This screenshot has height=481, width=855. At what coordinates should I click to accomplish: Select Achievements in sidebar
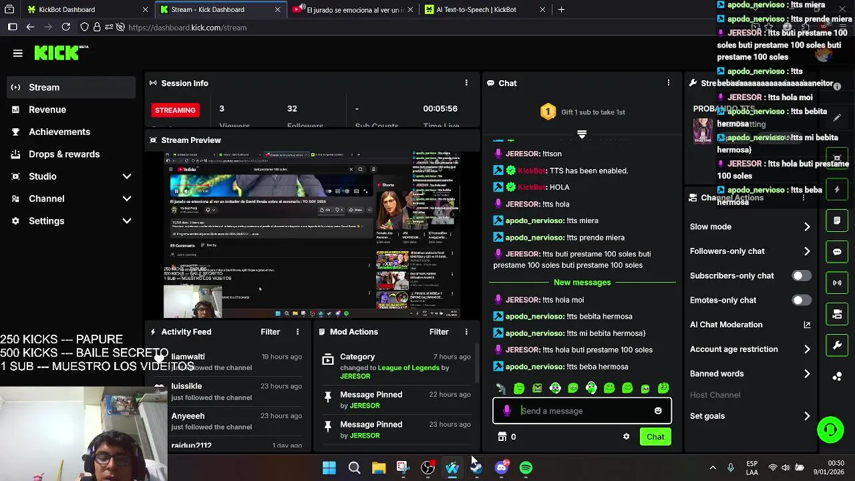click(x=71, y=132)
